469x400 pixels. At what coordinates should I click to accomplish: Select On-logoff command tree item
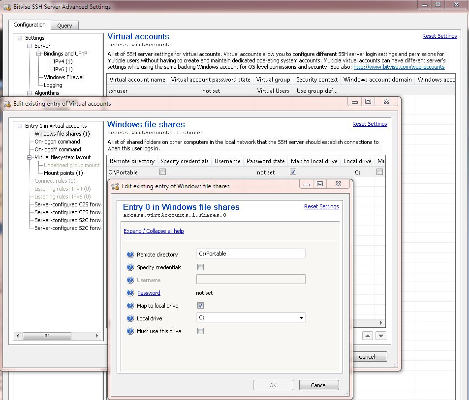tap(58, 149)
